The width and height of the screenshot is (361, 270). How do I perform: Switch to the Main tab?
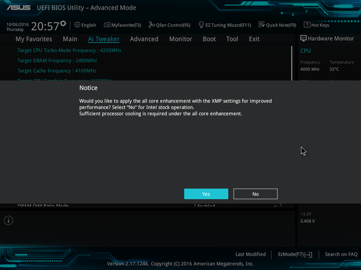[70, 39]
